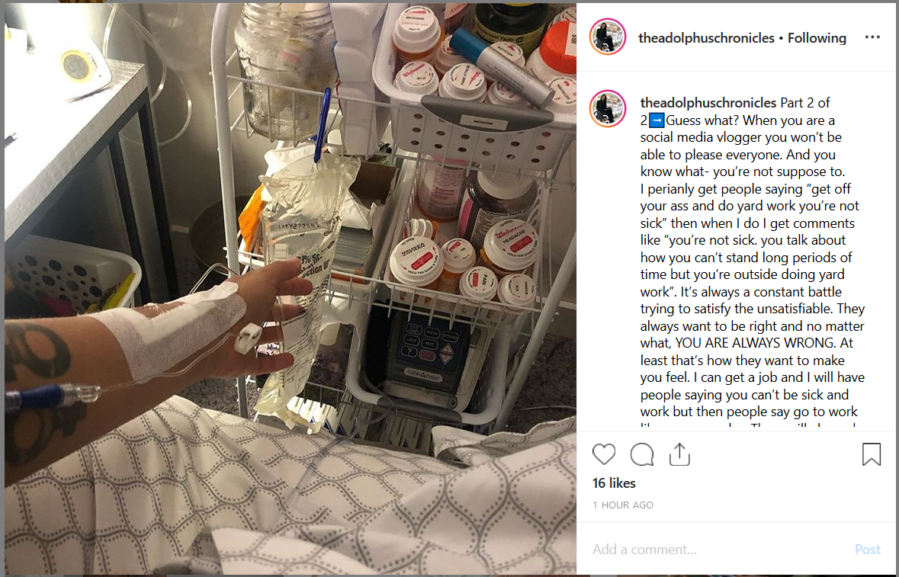Share the post with the upload arrow icon

pyautogui.click(x=679, y=454)
